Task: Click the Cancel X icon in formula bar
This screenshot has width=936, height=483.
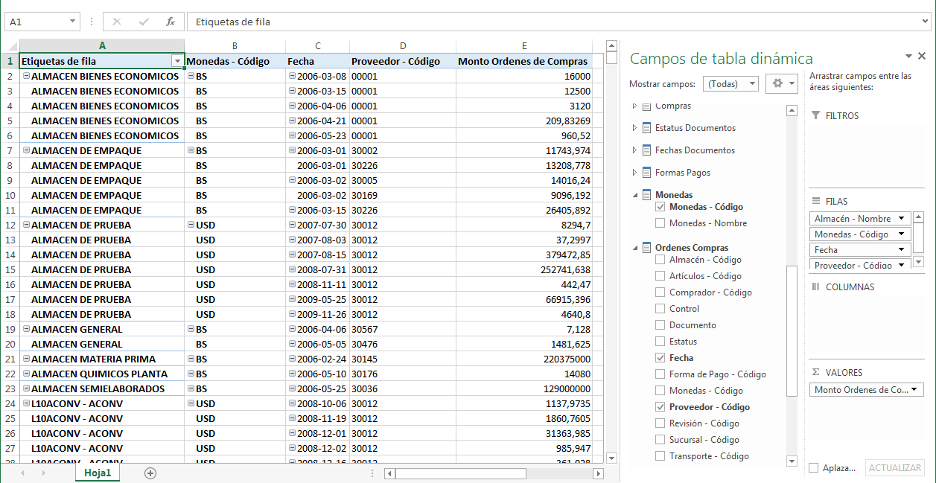Action: pos(117,22)
